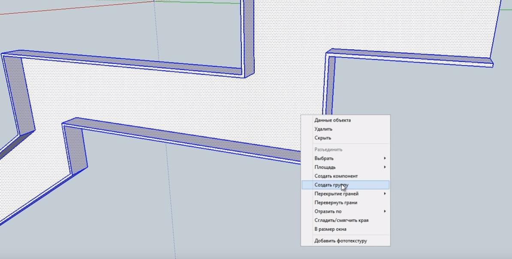Click the greyed-out Разъединить entry
Screen dimensions: 512x259
[328, 149]
